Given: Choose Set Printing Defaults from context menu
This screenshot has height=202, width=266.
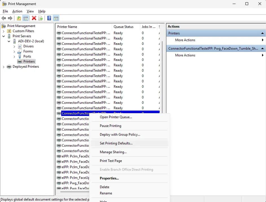Looking at the screenshot, I should (116, 143).
